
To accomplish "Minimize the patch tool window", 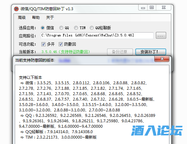I will coord(143,8).
